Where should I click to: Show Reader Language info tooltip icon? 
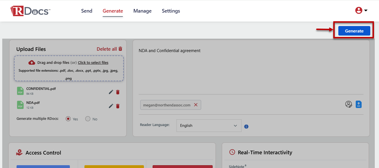tap(246, 127)
